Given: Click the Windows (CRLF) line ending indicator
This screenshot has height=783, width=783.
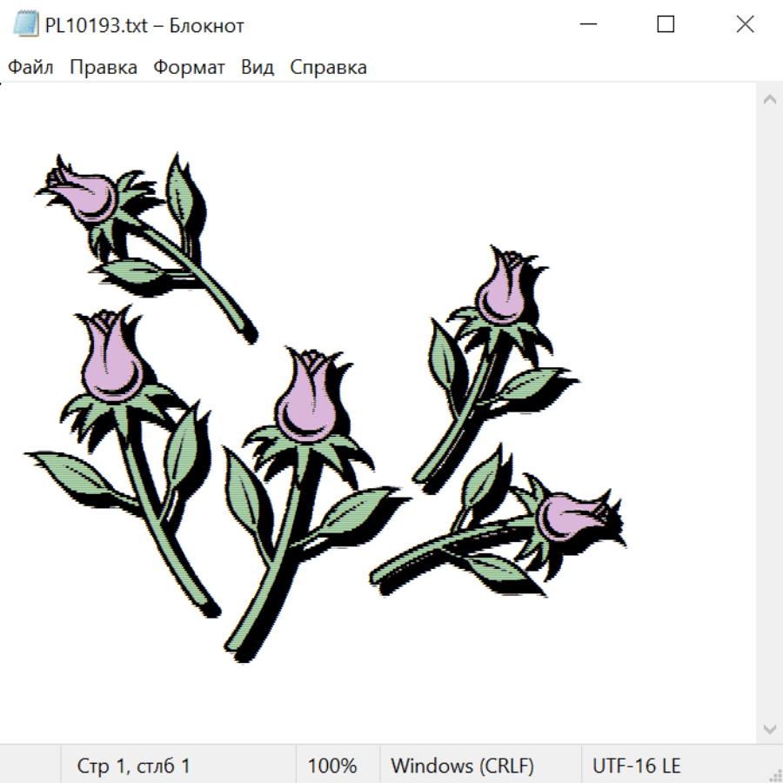Looking at the screenshot, I should tap(462, 766).
